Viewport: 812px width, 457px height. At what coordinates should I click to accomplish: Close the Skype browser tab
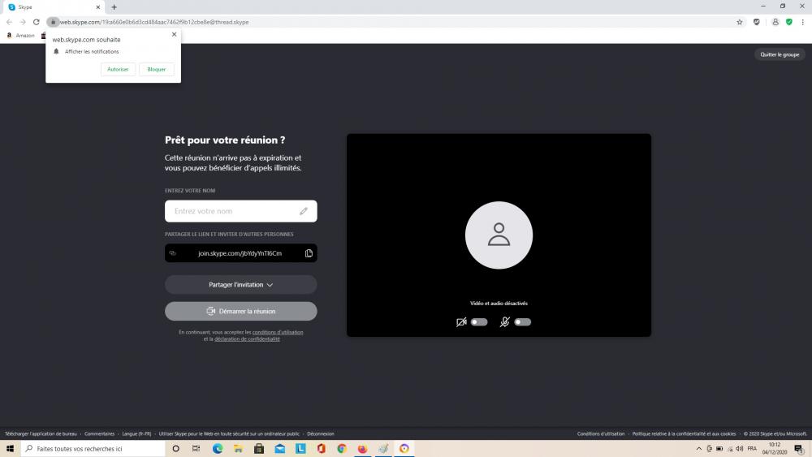point(98,7)
